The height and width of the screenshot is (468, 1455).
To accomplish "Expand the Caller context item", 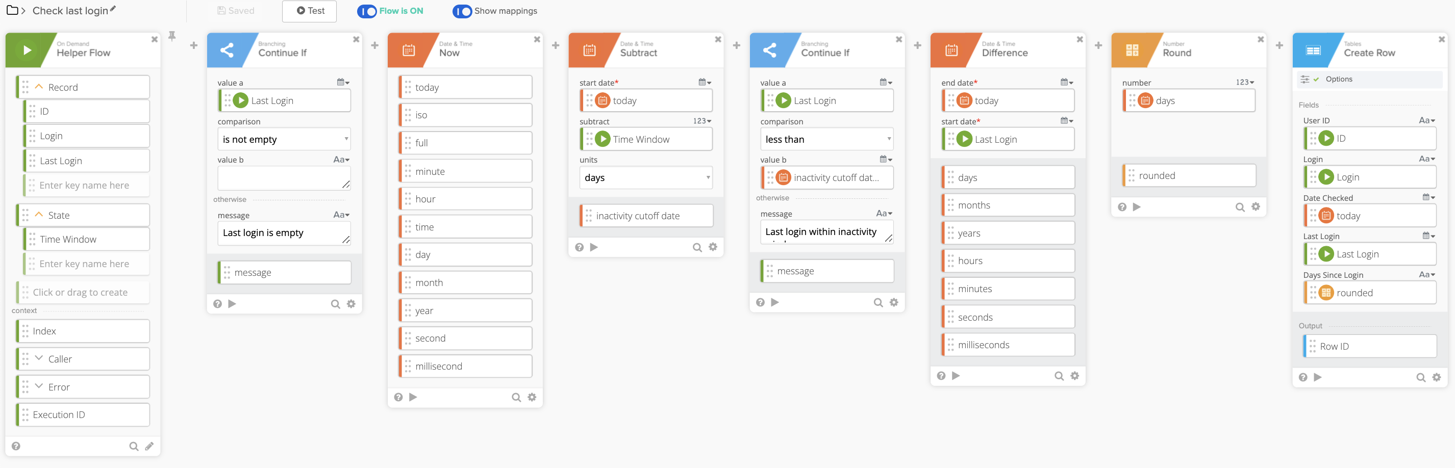I will click(x=39, y=358).
